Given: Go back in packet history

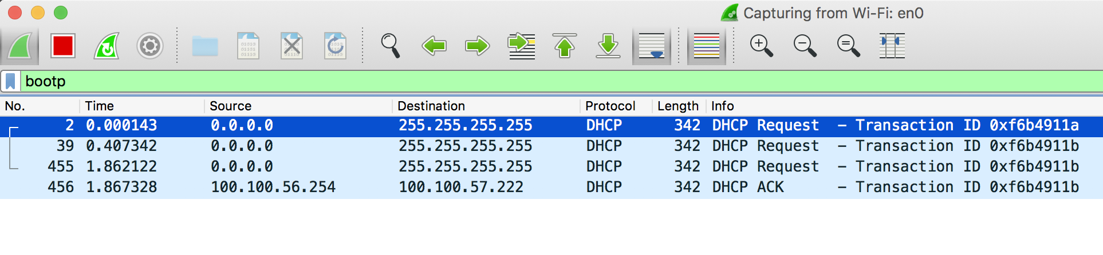Looking at the screenshot, I should [434, 46].
